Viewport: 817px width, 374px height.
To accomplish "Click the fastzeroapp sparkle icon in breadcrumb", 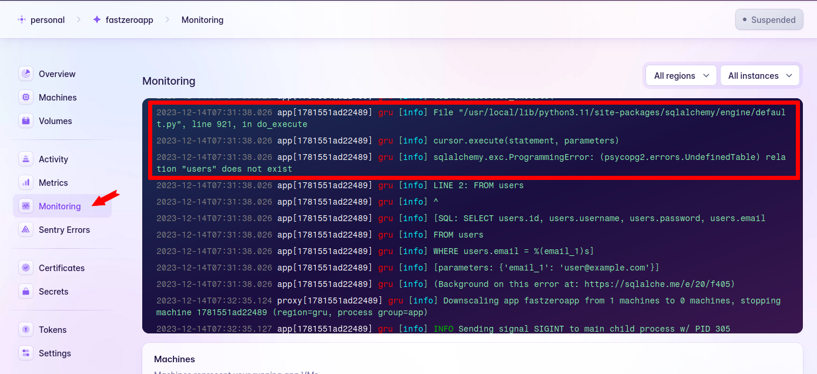I will tap(97, 20).
